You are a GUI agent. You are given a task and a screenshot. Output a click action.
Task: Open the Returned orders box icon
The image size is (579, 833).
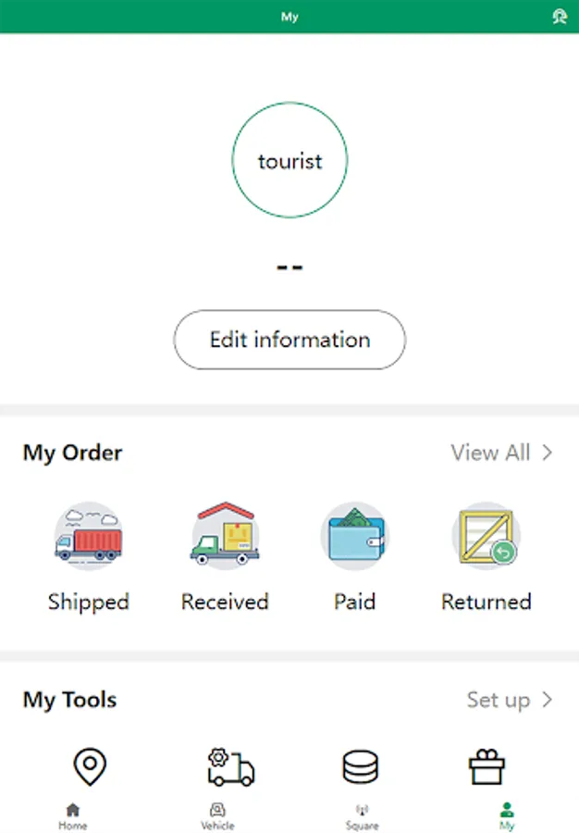click(x=486, y=538)
